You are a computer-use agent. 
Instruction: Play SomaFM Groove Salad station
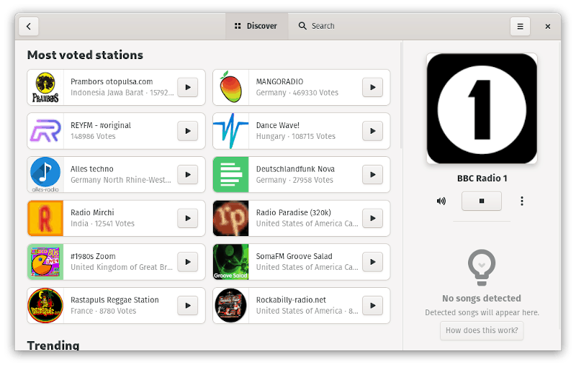pos(372,262)
